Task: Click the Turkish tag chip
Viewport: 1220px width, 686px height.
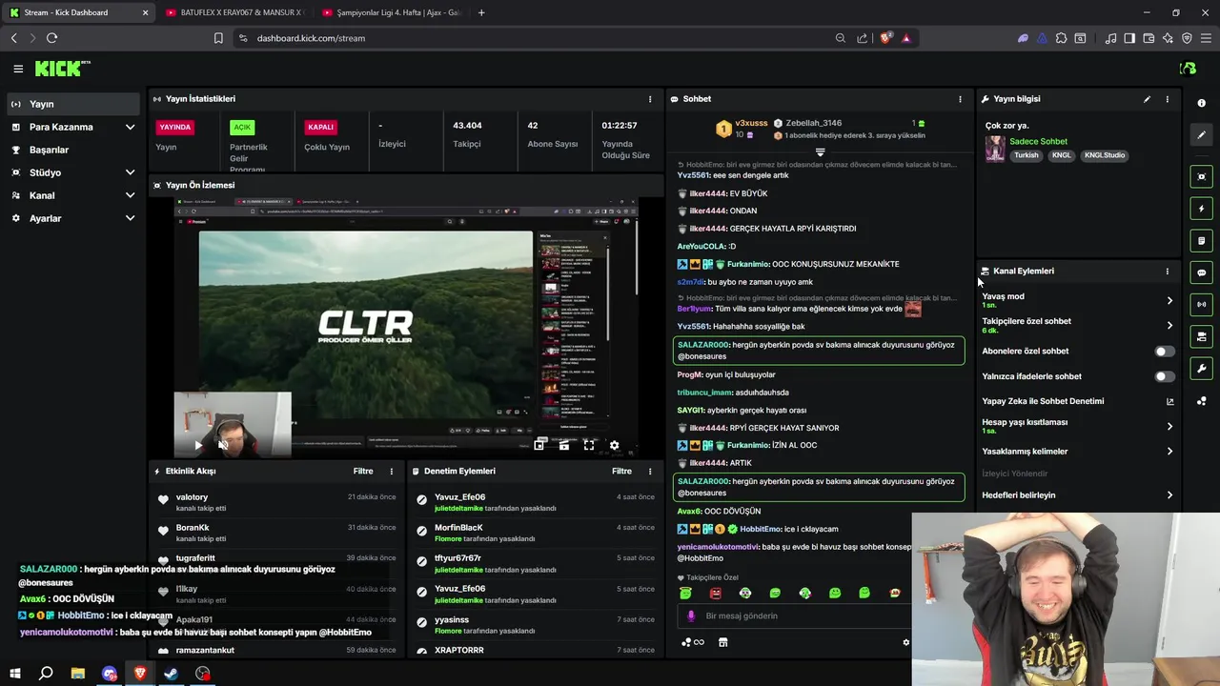Action: (x=1027, y=155)
